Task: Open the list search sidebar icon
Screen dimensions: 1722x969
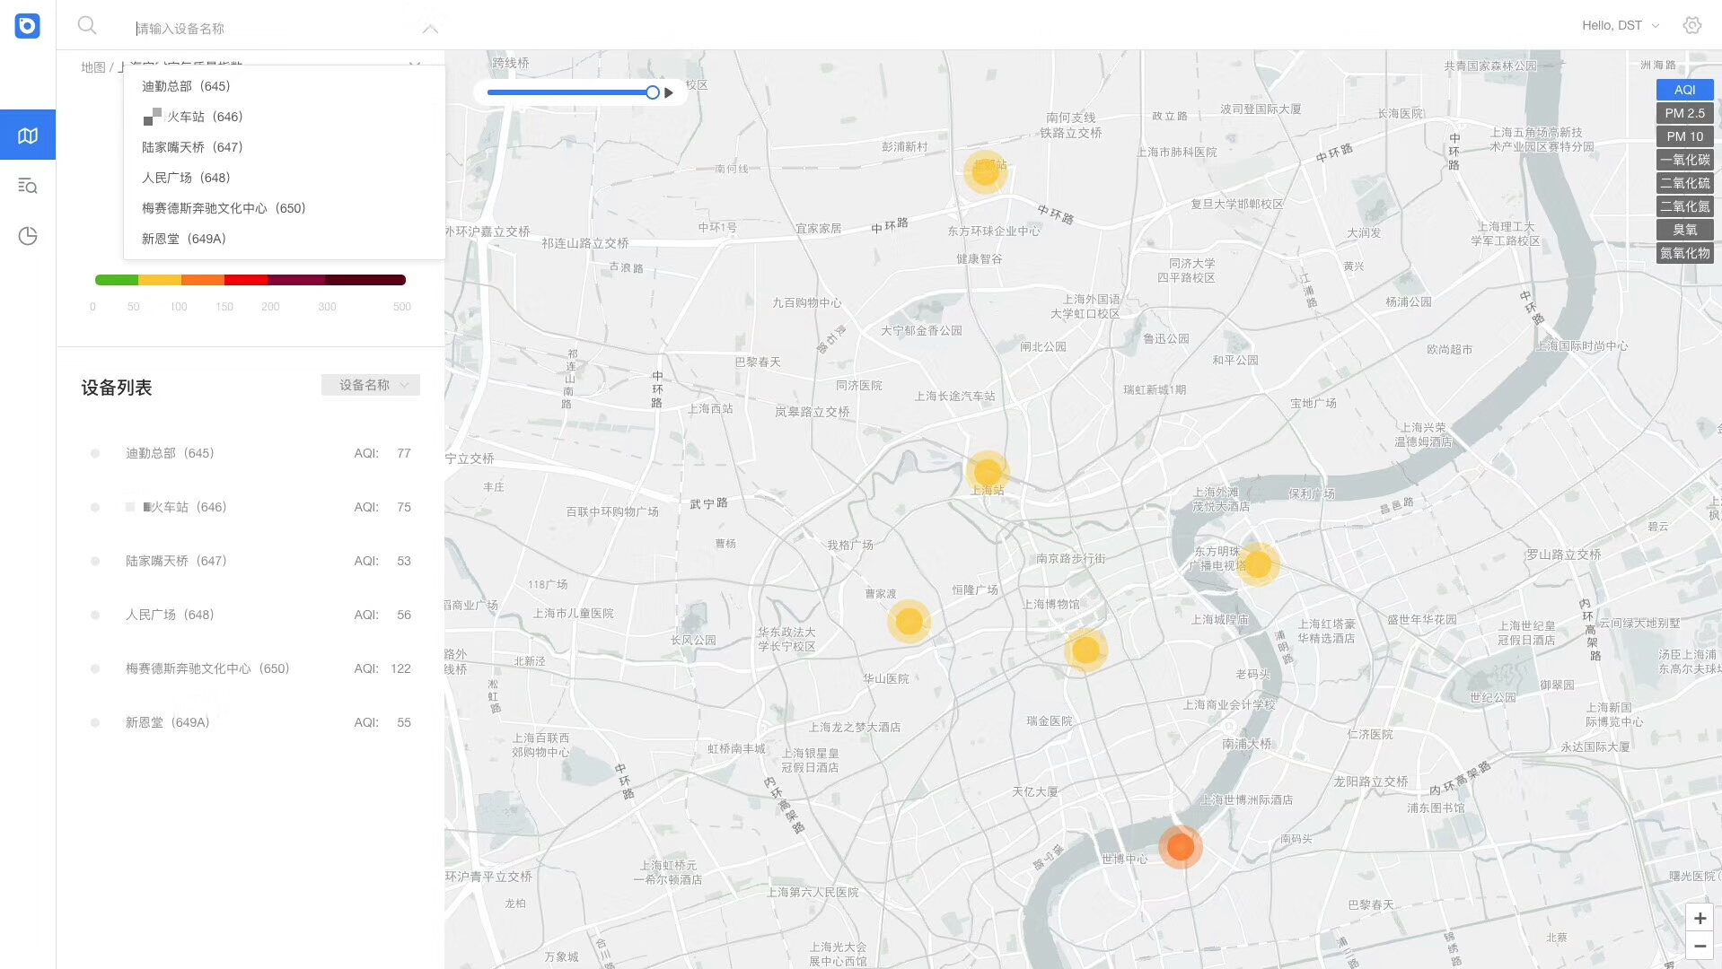Action: tap(28, 186)
